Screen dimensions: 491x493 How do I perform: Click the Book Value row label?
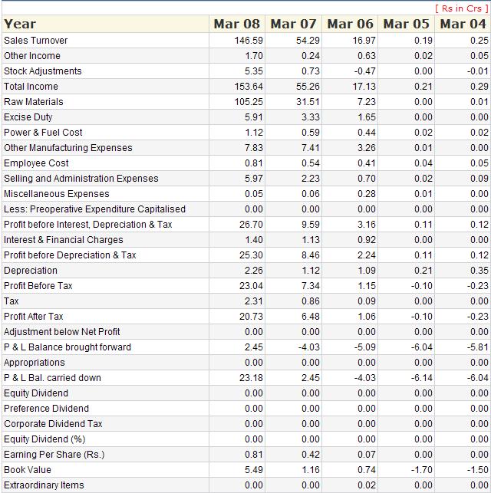tap(28, 470)
